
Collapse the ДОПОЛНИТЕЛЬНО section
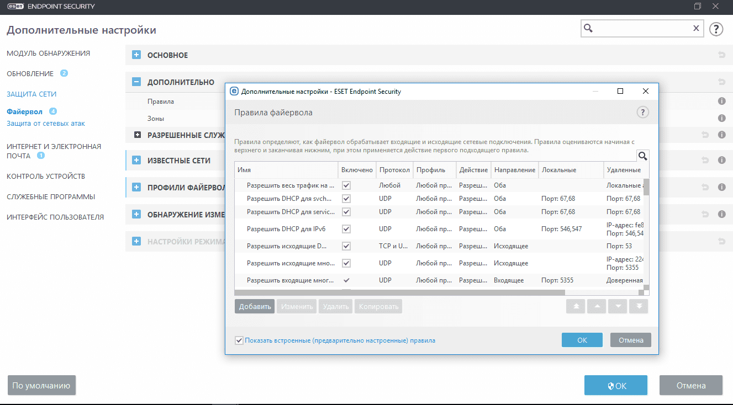pos(136,82)
